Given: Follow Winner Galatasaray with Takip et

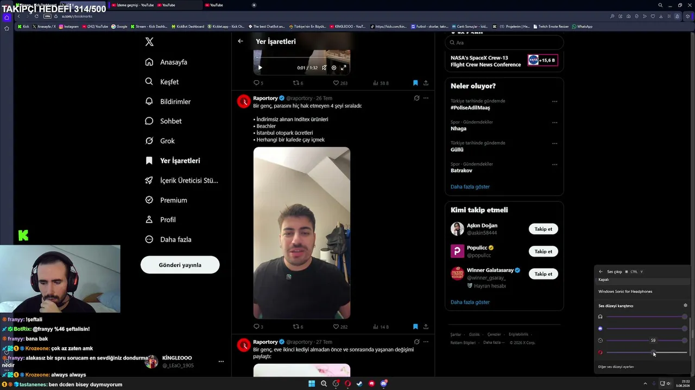Looking at the screenshot, I should (x=543, y=274).
